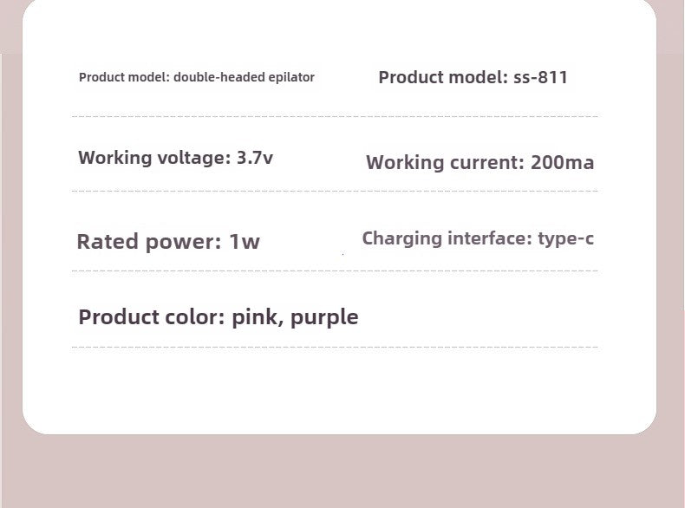Click the 'double-headed epilator' product model text
The width and height of the screenshot is (685, 508).
pyautogui.click(x=244, y=77)
